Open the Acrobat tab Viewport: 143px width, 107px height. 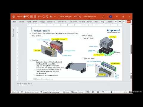[109, 22]
